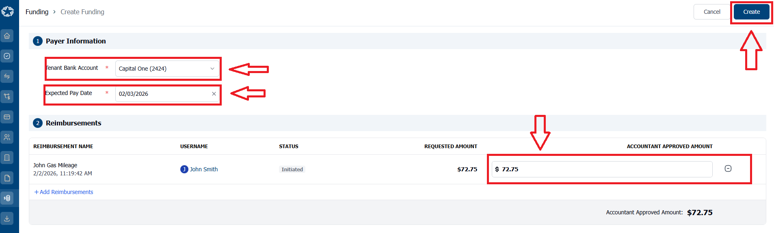Click the Initiated status badge

click(x=292, y=169)
